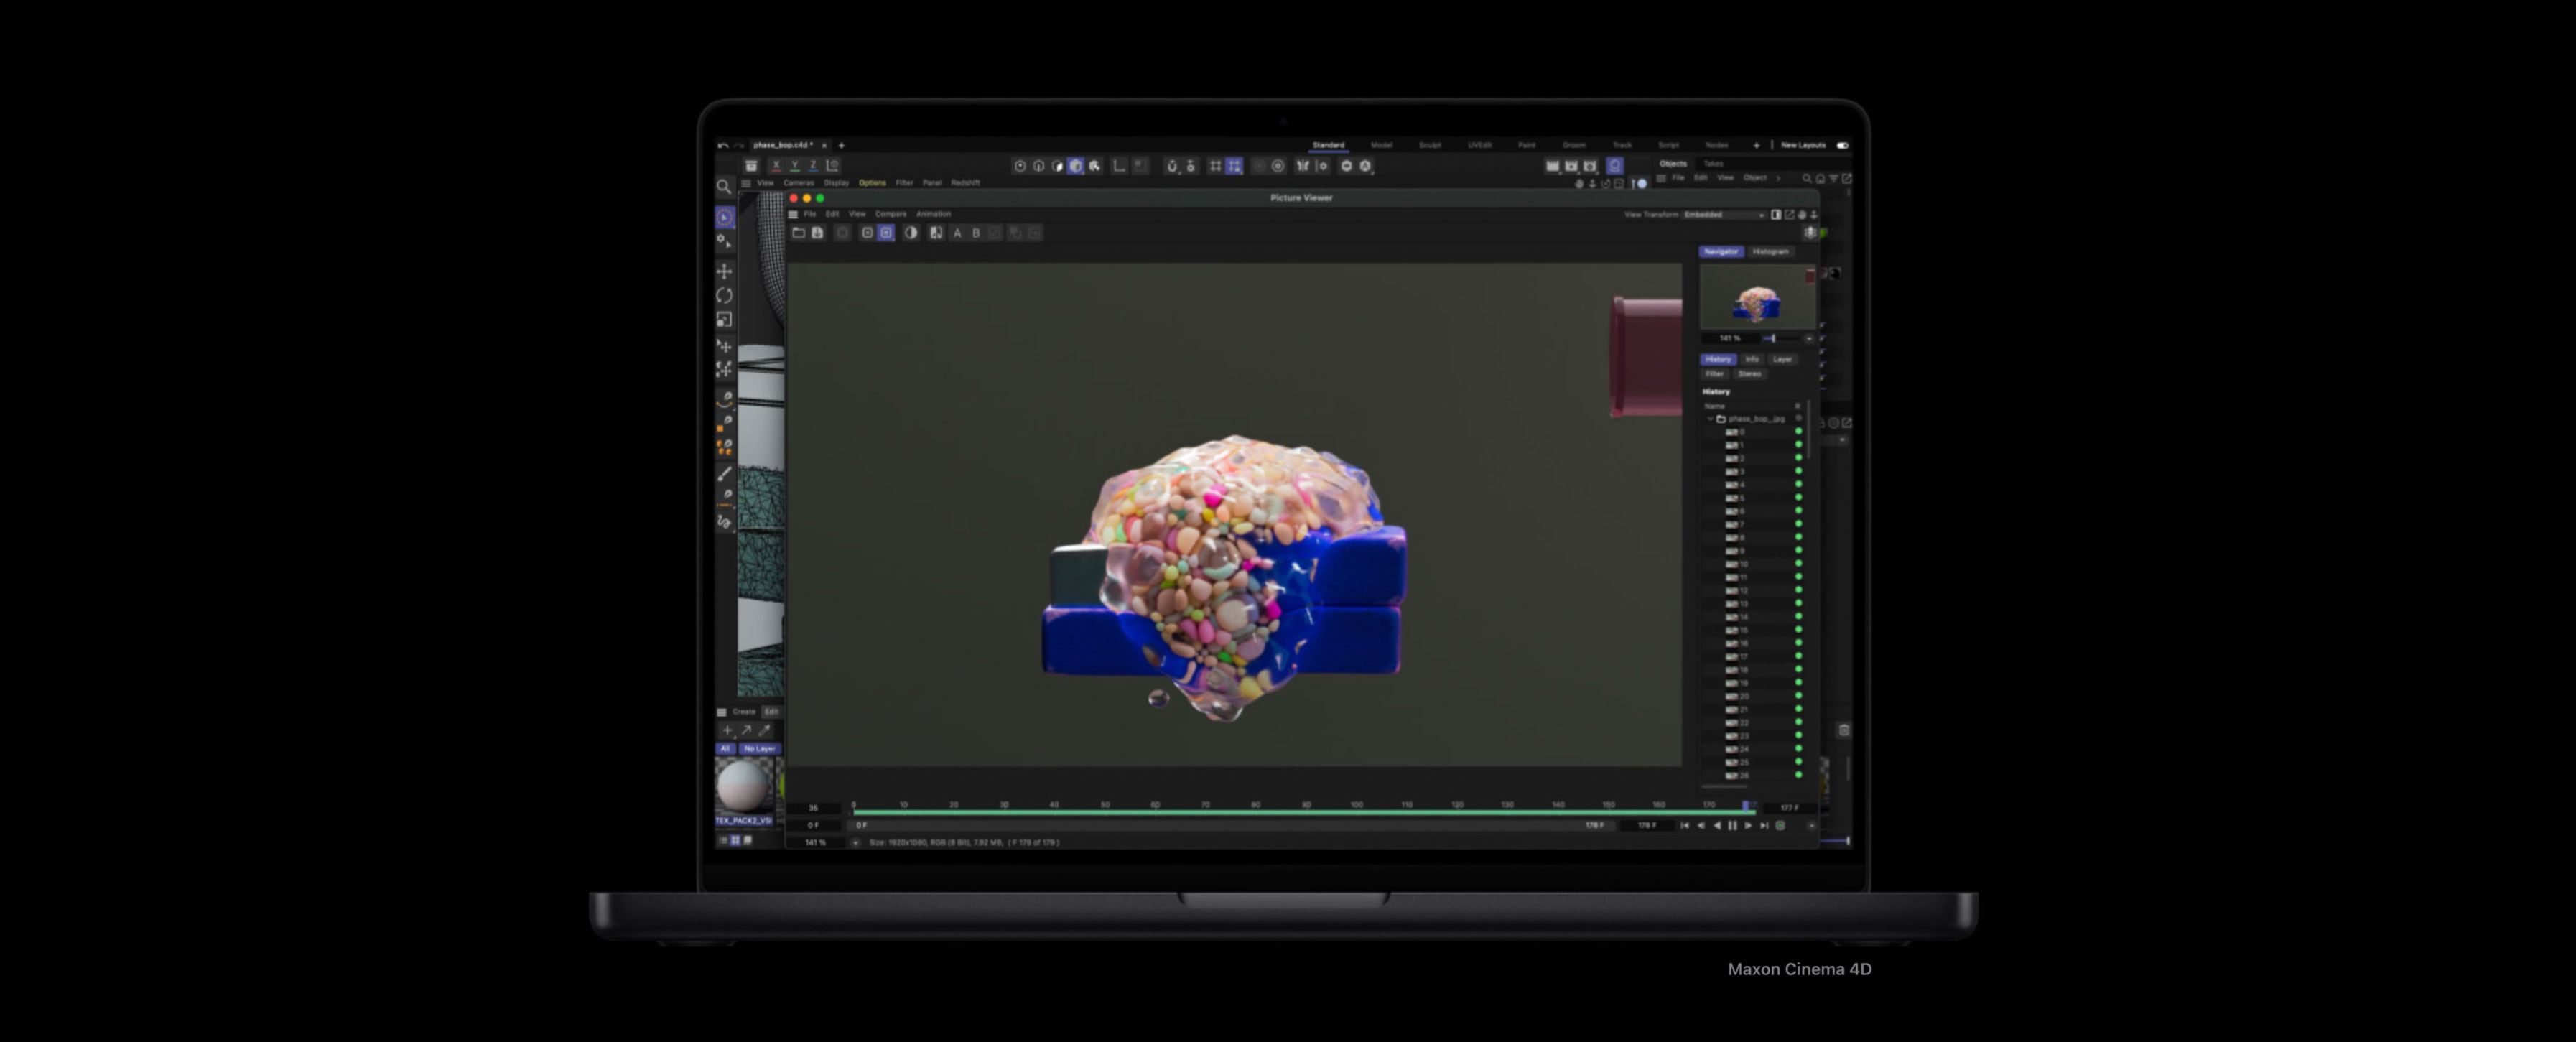Click the highlighted fit-to-screen icon in Picture Viewer
Viewport: 2576px width, 1042px height.
pyautogui.click(x=886, y=233)
